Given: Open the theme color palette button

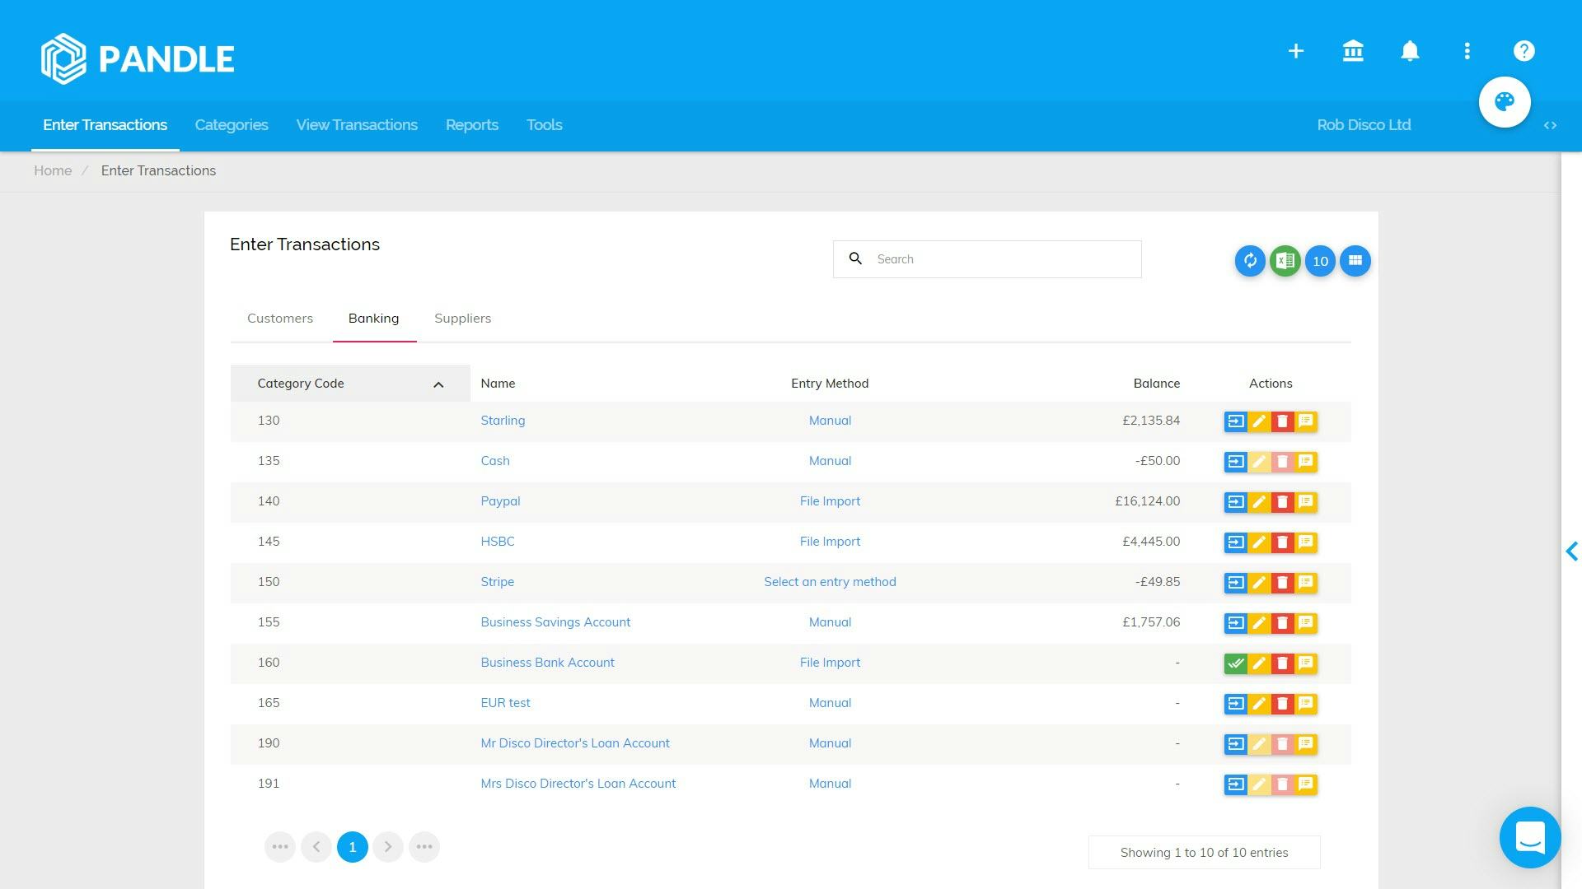Looking at the screenshot, I should 1505,102.
